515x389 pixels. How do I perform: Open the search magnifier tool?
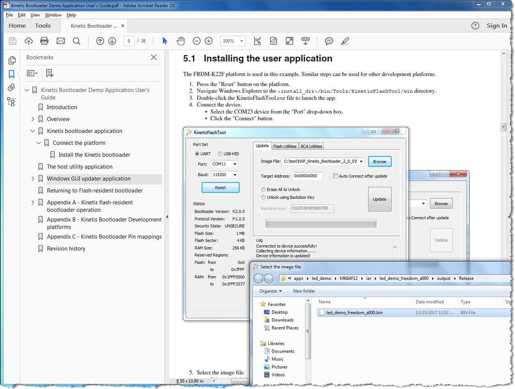76,41
